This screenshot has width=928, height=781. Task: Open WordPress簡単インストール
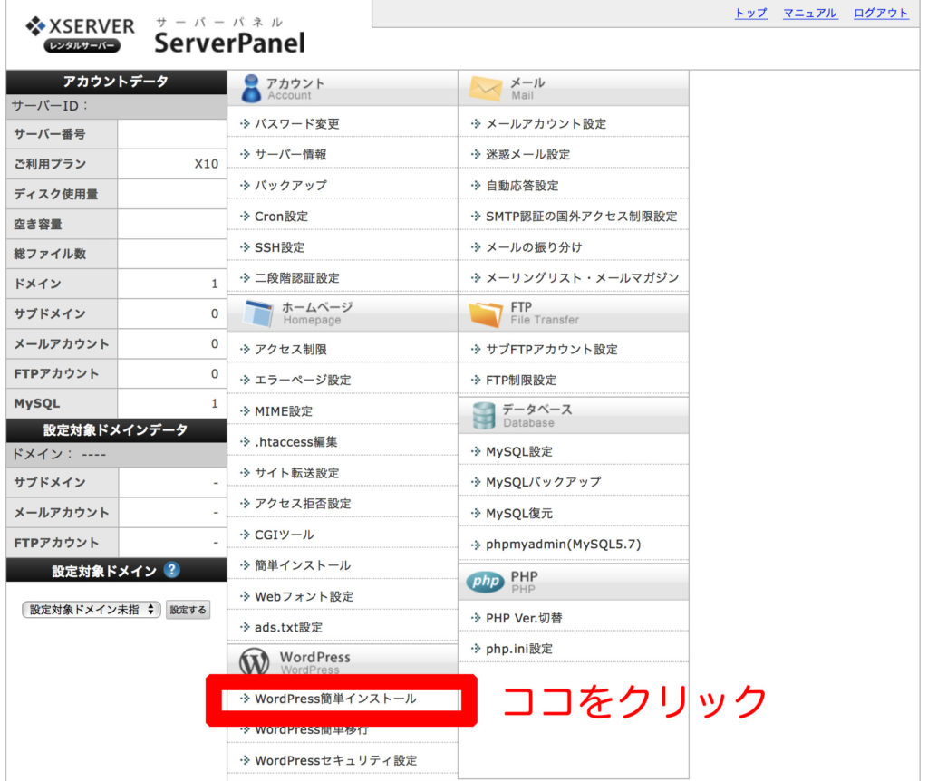coord(335,699)
